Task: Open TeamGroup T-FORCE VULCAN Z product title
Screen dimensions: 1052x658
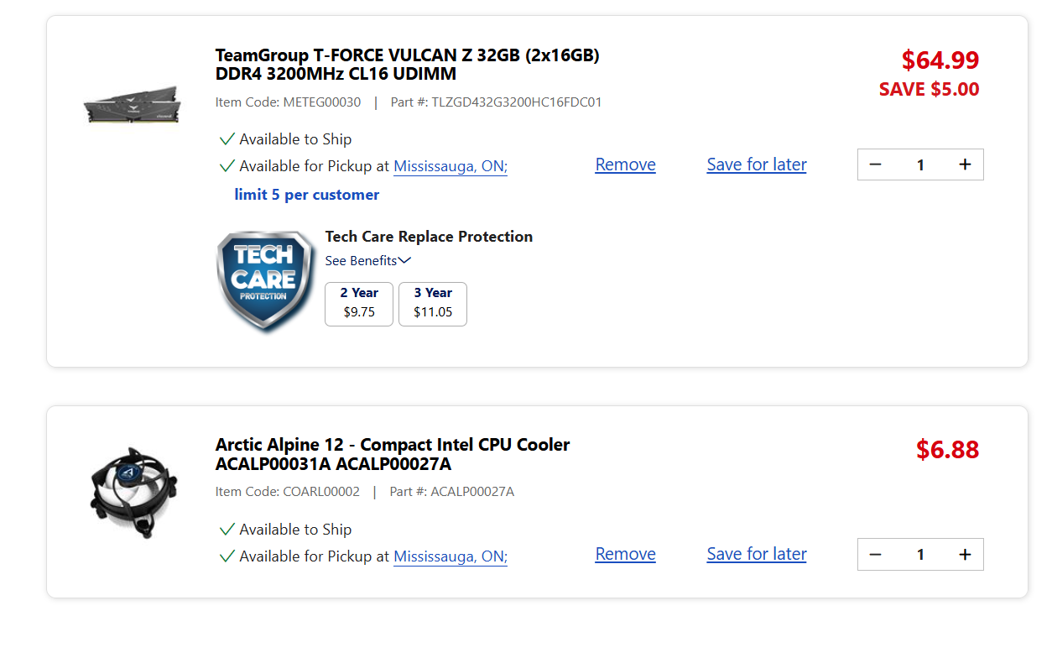Action: tap(408, 65)
